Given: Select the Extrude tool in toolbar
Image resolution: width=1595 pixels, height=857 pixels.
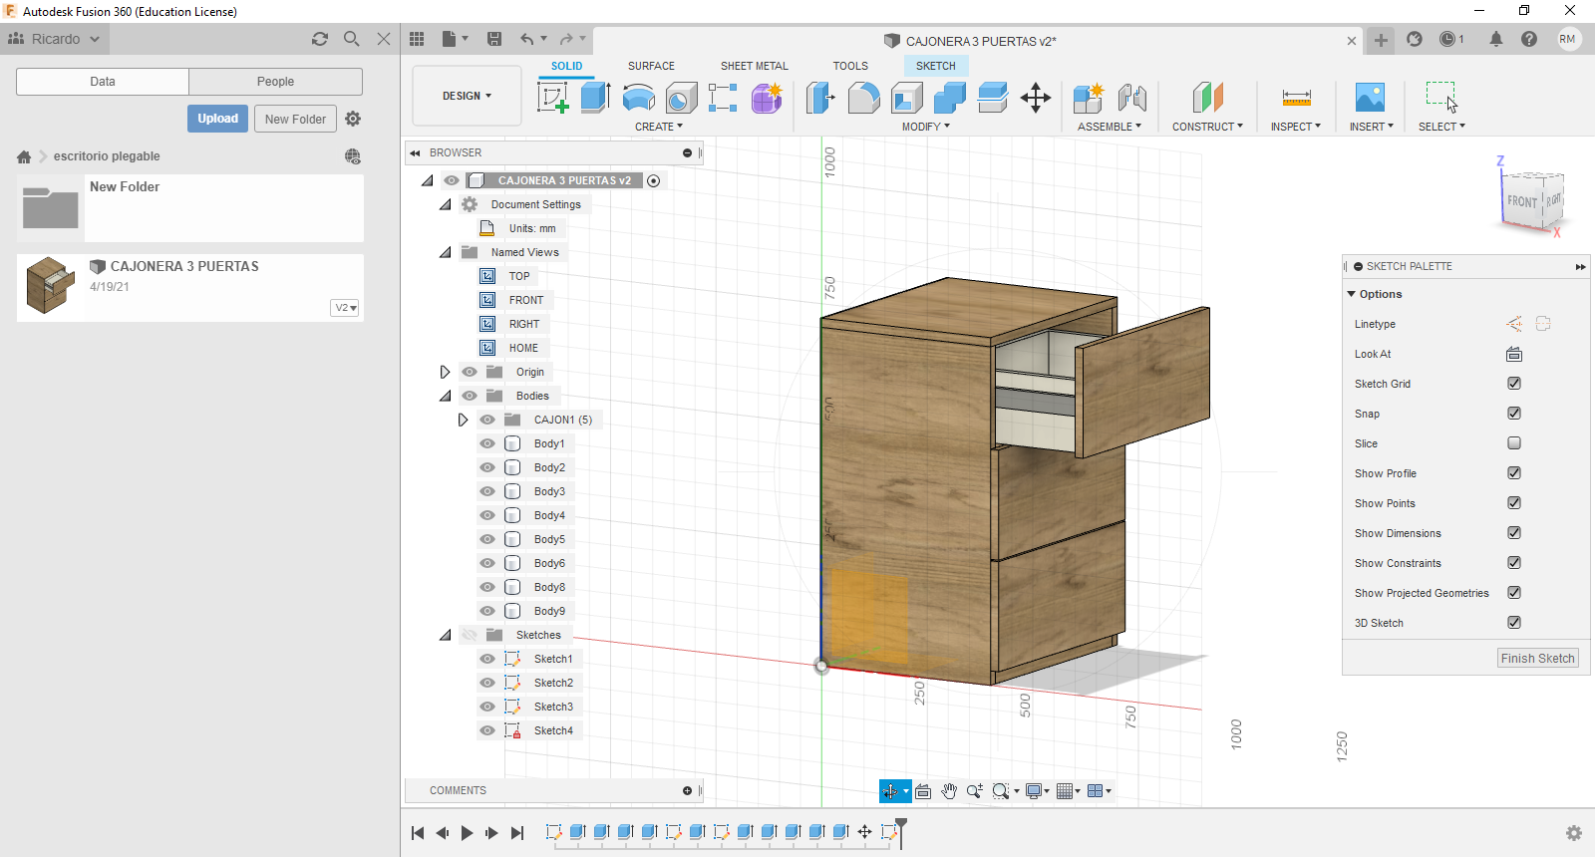Looking at the screenshot, I should pos(595,98).
